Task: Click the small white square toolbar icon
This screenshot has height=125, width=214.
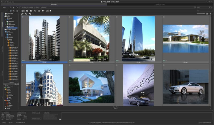Action: [50, 11]
